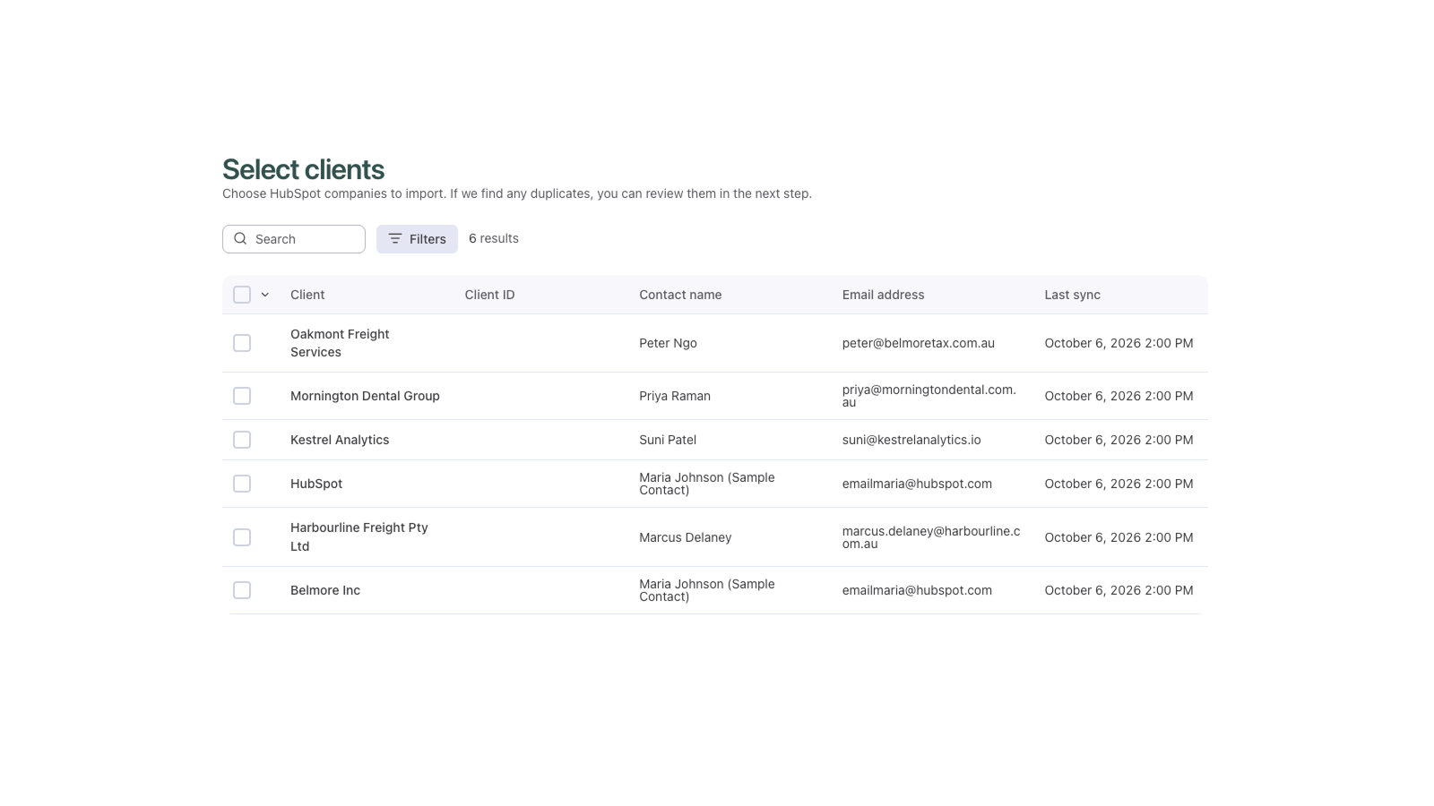Click emailmaria@hubspot.com in Belmore Inc row
Viewport: 1434px width, 806px height.
(x=917, y=590)
